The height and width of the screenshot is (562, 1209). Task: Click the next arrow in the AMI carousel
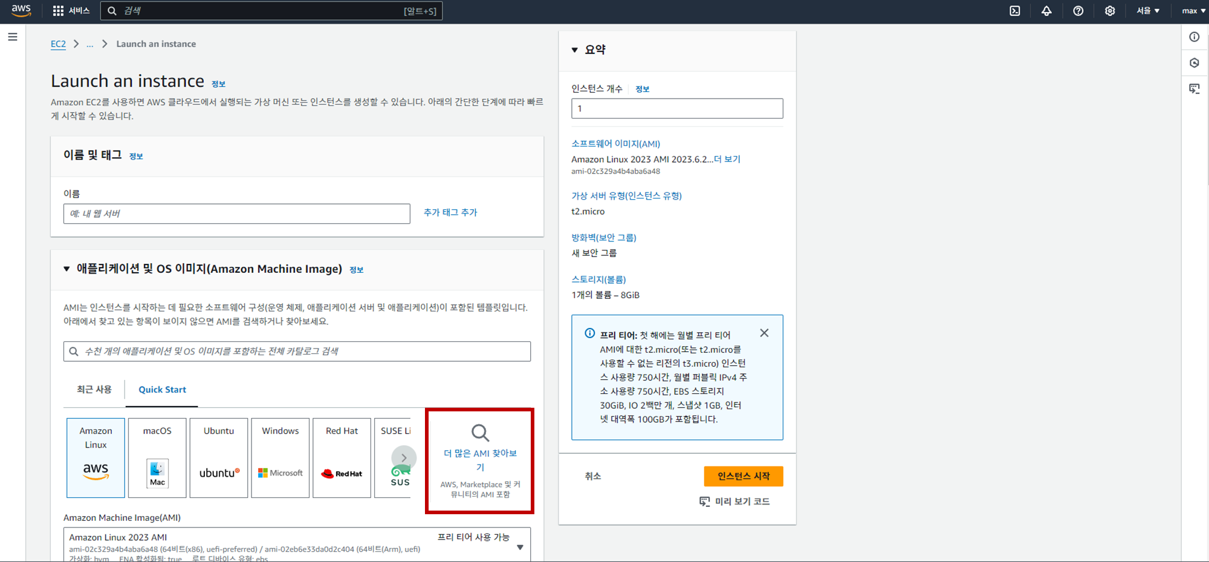point(404,458)
